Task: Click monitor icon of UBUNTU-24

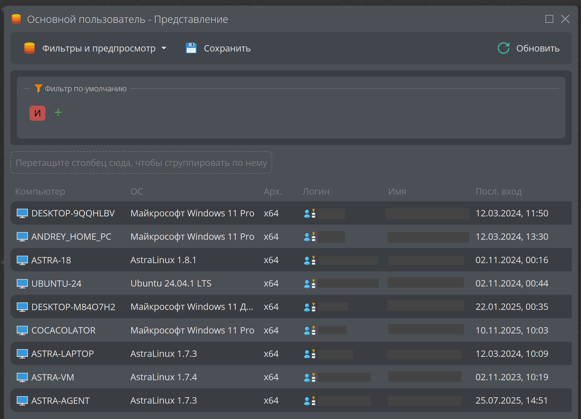Action: pyautogui.click(x=22, y=284)
